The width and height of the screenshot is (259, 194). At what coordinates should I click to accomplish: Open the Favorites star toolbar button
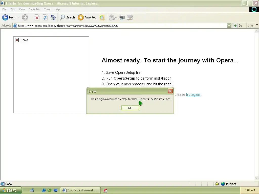tap(87, 17)
